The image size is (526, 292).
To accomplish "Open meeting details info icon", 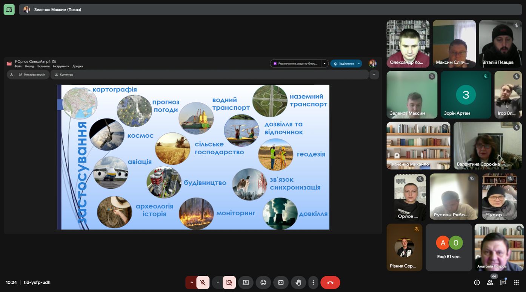I will pos(477,283).
